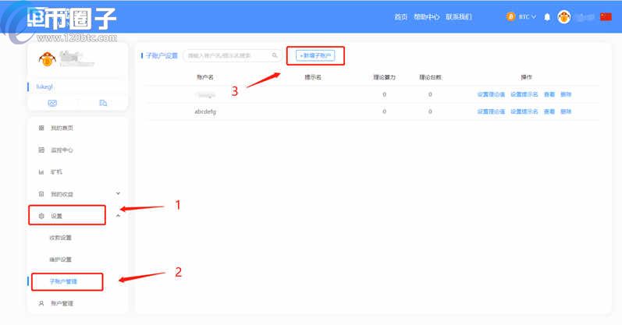Click the bar-chart icon beside 矿机

pos(41,172)
